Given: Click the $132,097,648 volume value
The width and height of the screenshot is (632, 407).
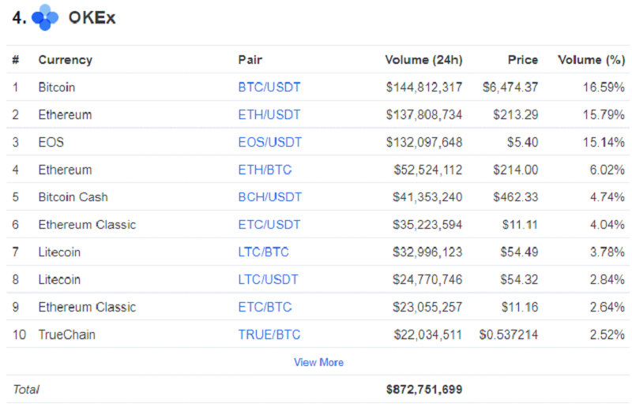Looking at the screenshot, I should coord(424,142).
